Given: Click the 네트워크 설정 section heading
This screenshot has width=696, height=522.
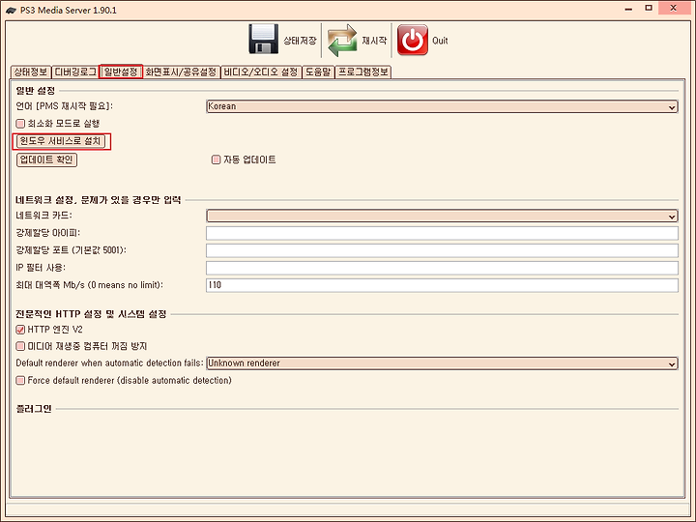Looking at the screenshot, I should [x=98, y=200].
